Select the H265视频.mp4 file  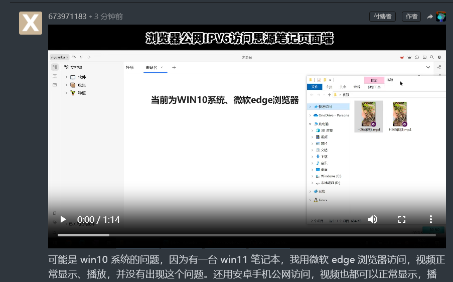[400, 116]
